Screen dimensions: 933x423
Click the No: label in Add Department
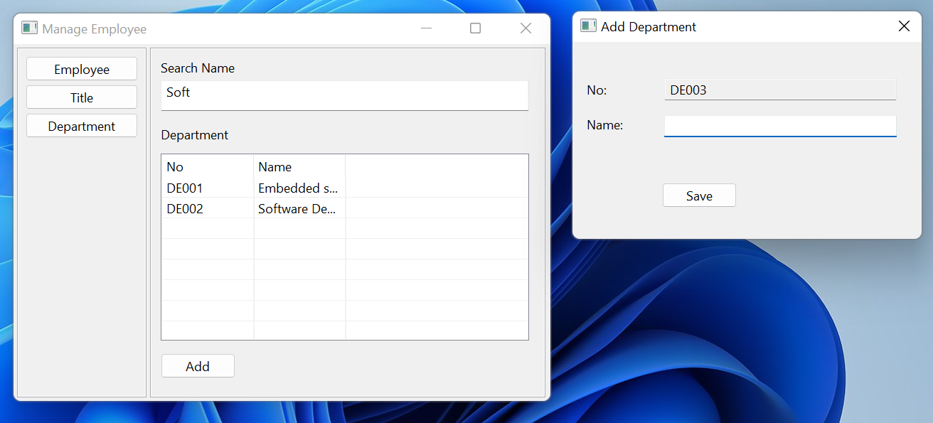point(597,90)
